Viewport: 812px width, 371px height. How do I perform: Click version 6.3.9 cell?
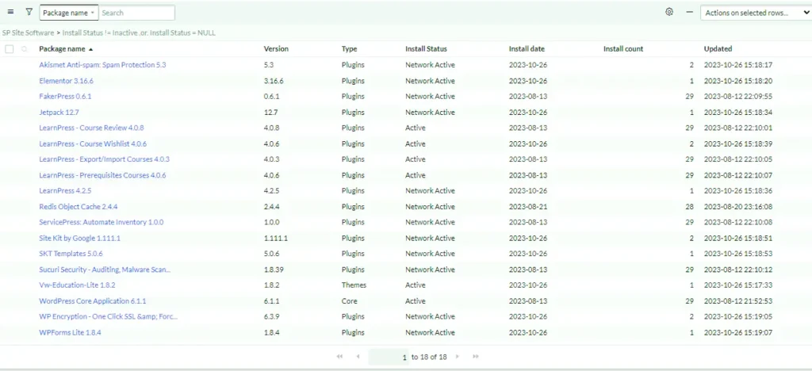coord(272,316)
